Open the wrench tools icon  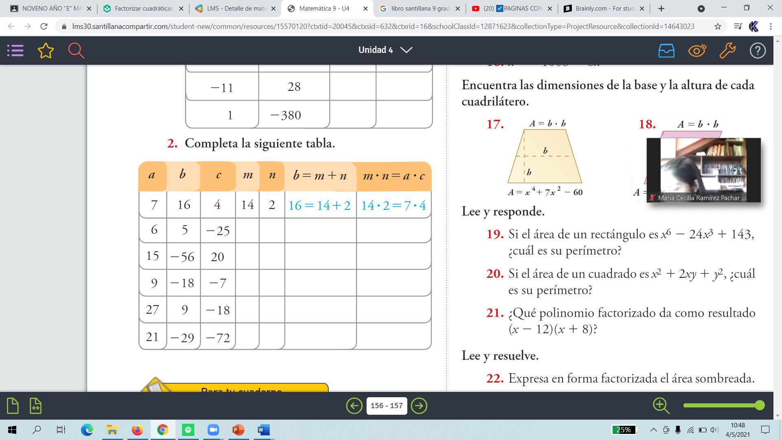(x=727, y=51)
